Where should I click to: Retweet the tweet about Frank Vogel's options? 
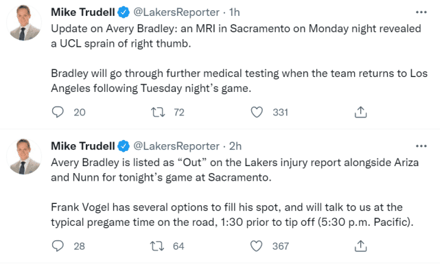coord(157,246)
